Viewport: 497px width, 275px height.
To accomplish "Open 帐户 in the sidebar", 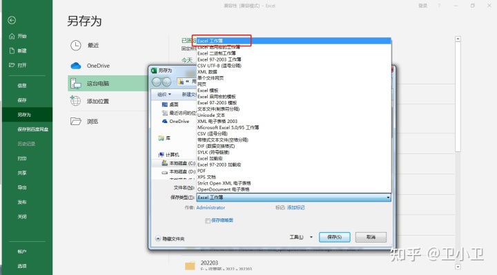I will click(22, 252).
